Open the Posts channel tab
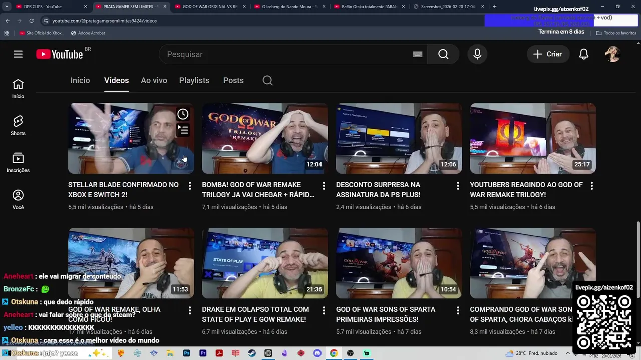 [233, 80]
